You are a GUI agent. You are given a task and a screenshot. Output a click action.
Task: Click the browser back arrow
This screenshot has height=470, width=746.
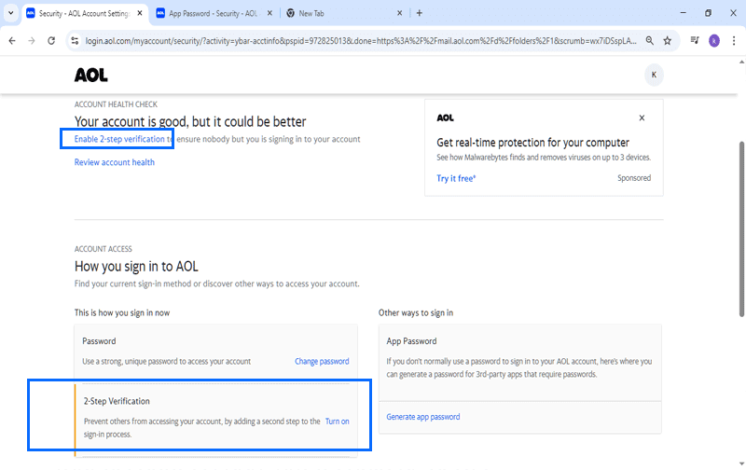[x=12, y=41]
